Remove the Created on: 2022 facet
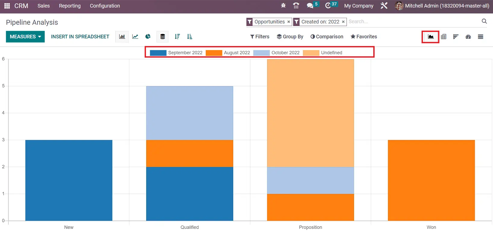The height and width of the screenshot is (231, 493). tap(343, 22)
